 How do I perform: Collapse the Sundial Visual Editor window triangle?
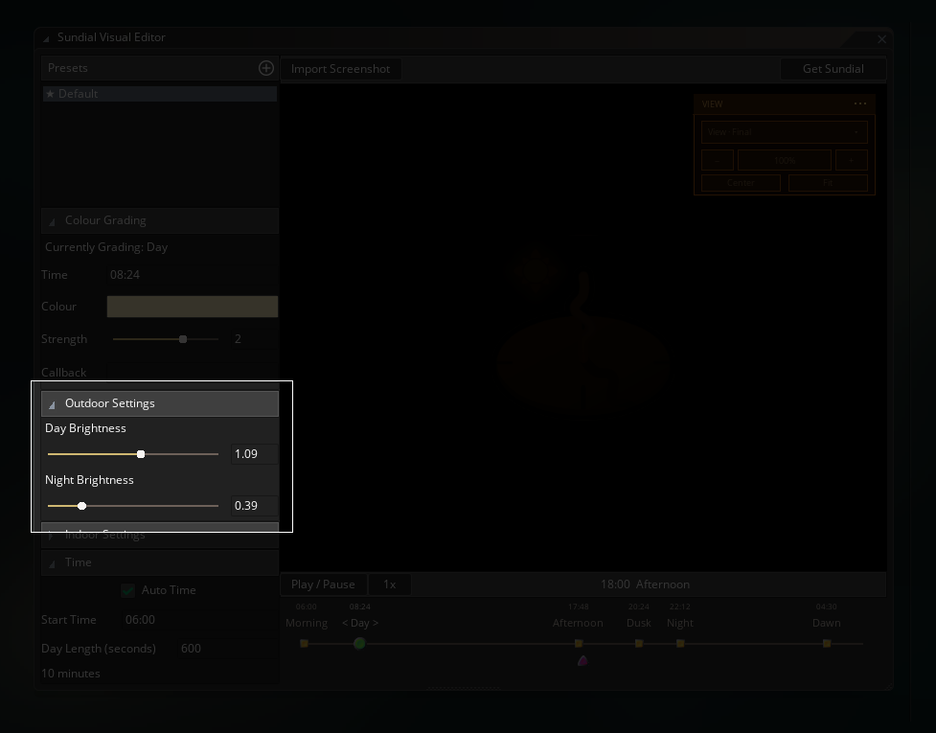tap(46, 38)
